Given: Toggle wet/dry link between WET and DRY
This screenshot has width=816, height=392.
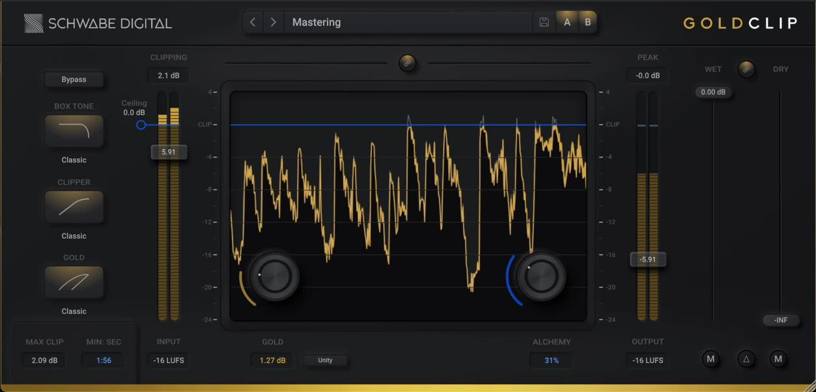Looking at the screenshot, I should click(x=746, y=69).
